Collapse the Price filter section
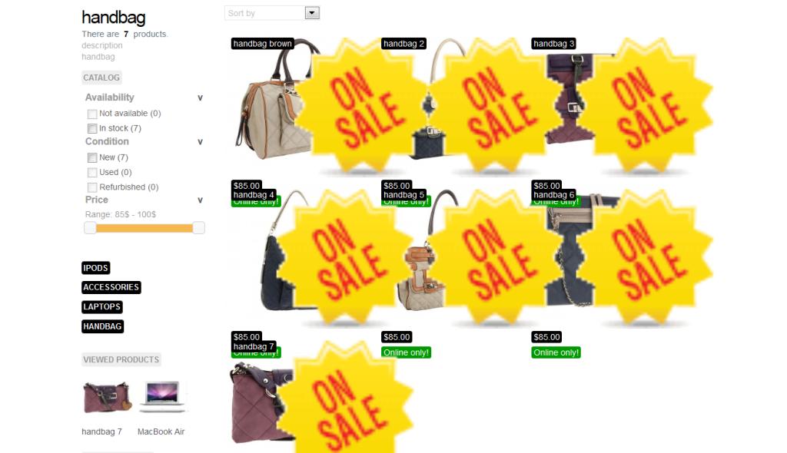This screenshot has height=453, width=787. 200,200
